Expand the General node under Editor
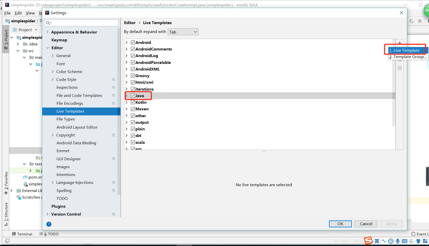 click(x=53, y=56)
